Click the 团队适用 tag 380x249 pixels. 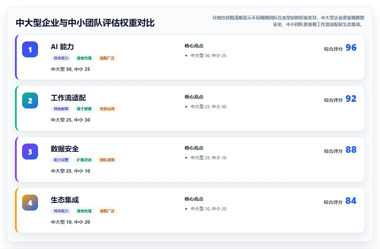coord(107,160)
